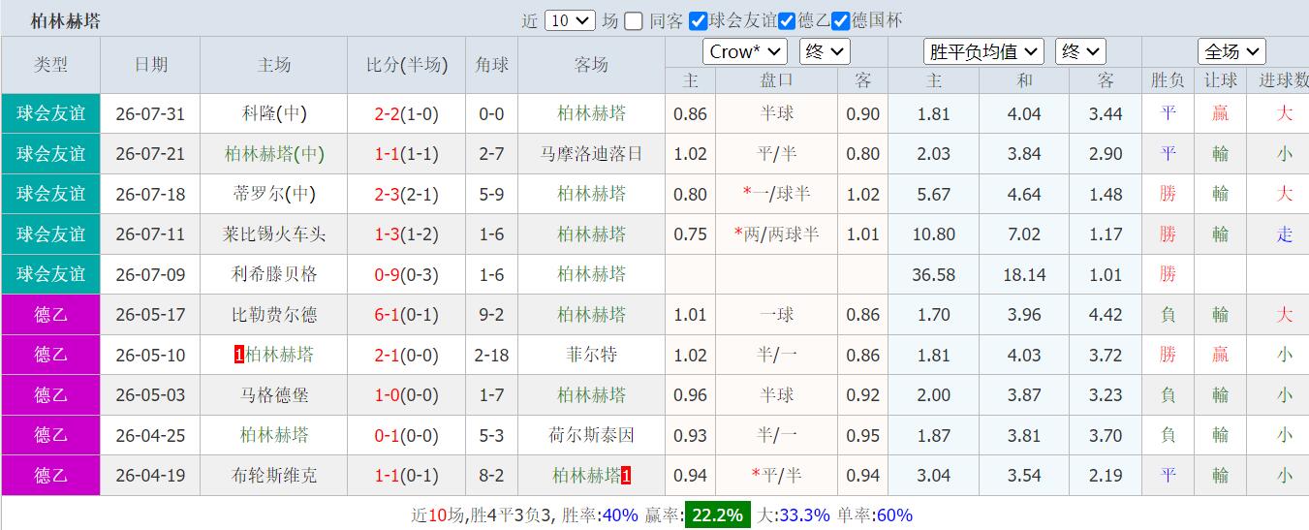Viewport: 1309px width, 530px height.
Task: Click corner count 5-9
Action: pos(491,194)
